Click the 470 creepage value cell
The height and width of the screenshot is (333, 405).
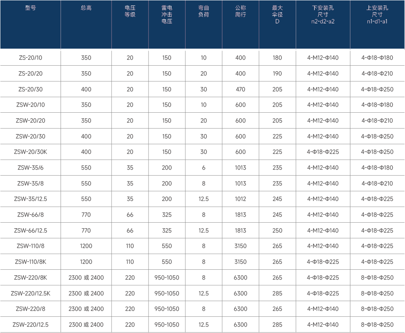240,89
